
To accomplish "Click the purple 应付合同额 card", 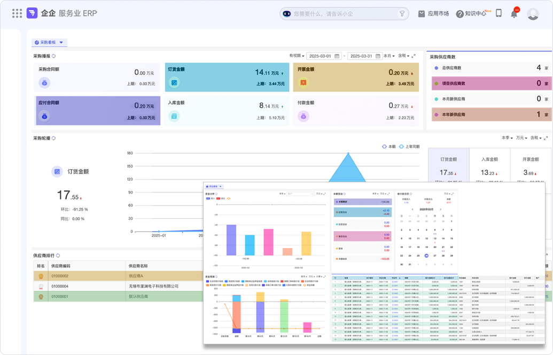I will 98,111.
